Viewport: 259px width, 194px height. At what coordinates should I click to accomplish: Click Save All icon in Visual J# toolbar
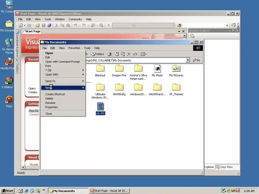point(49,25)
